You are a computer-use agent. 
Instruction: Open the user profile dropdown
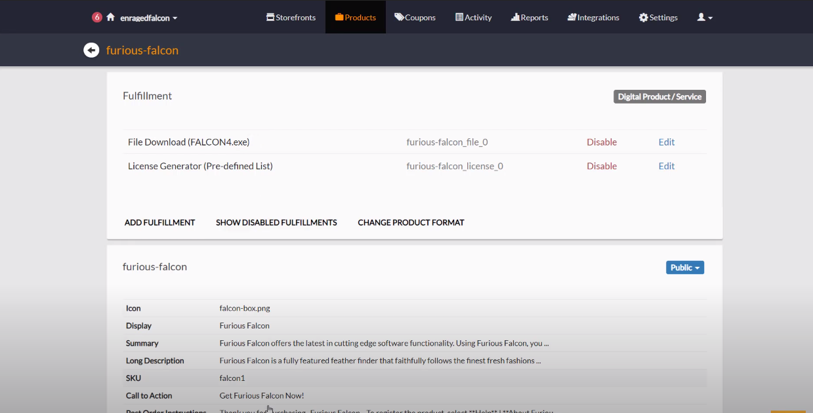click(x=705, y=17)
